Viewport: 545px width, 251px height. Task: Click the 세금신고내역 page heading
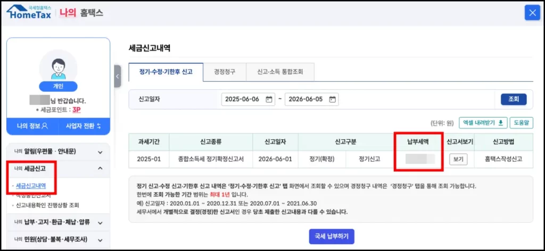[x=150, y=48]
